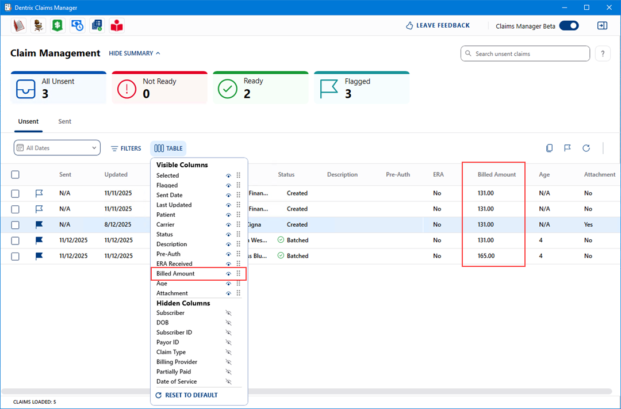Click the green dollar sign toolbar icon
The height and width of the screenshot is (409, 621).
[57, 25]
